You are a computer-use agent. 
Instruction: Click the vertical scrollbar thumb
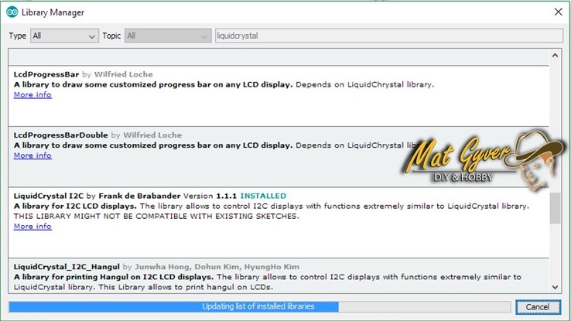pos(555,208)
